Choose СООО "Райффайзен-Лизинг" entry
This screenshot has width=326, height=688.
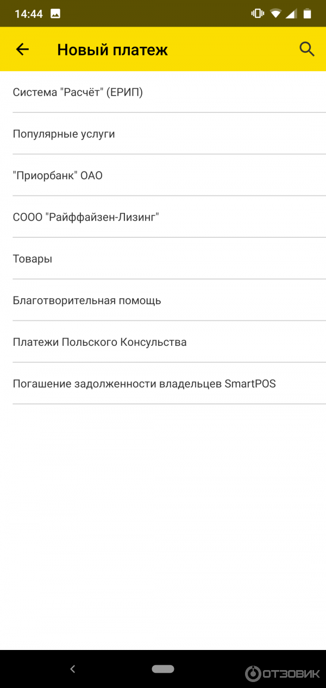click(x=86, y=217)
